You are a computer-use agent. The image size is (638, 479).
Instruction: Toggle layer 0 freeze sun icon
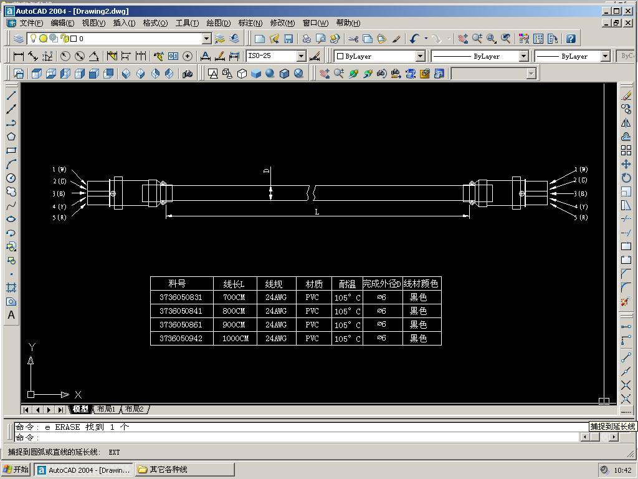pyautogui.click(x=43, y=38)
